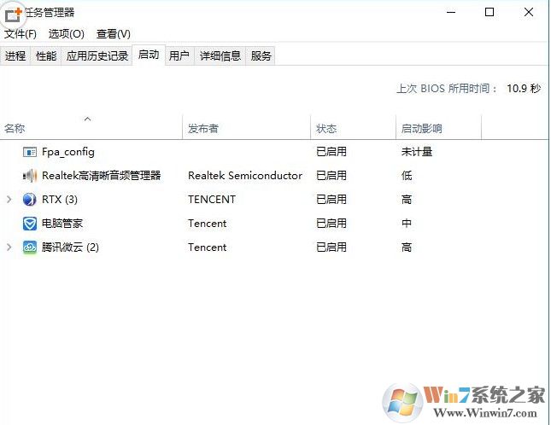Sort by the 发布者 column header

click(246, 128)
